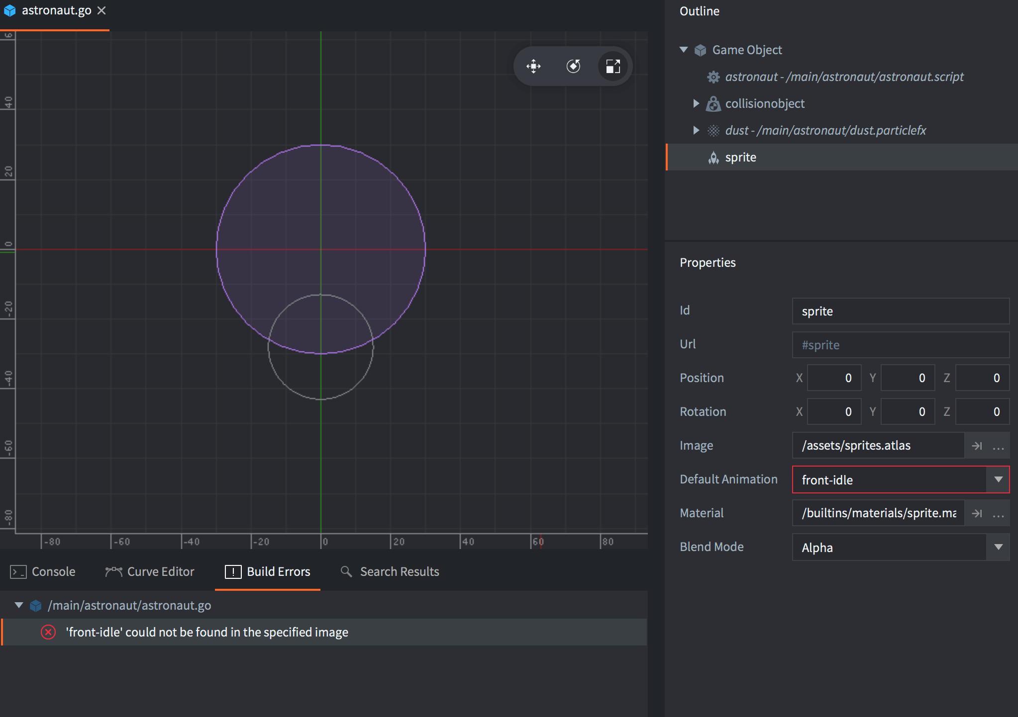Click the sprite rocket icon in Outline
This screenshot has width=1018, height=717.
click(x=713, y=158)
